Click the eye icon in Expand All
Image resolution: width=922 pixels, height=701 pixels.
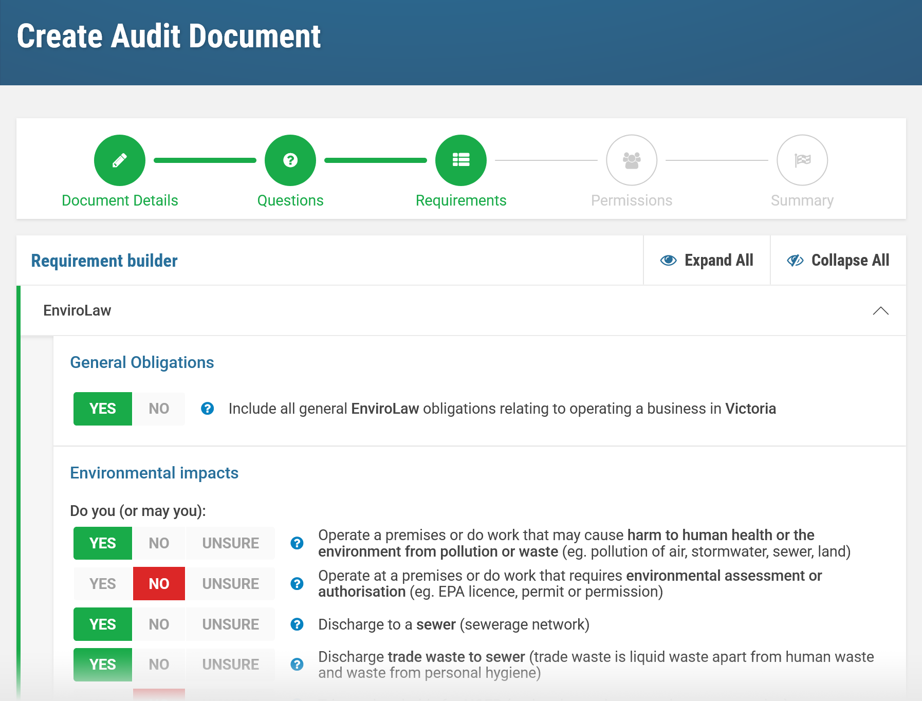tap(668, 261)
